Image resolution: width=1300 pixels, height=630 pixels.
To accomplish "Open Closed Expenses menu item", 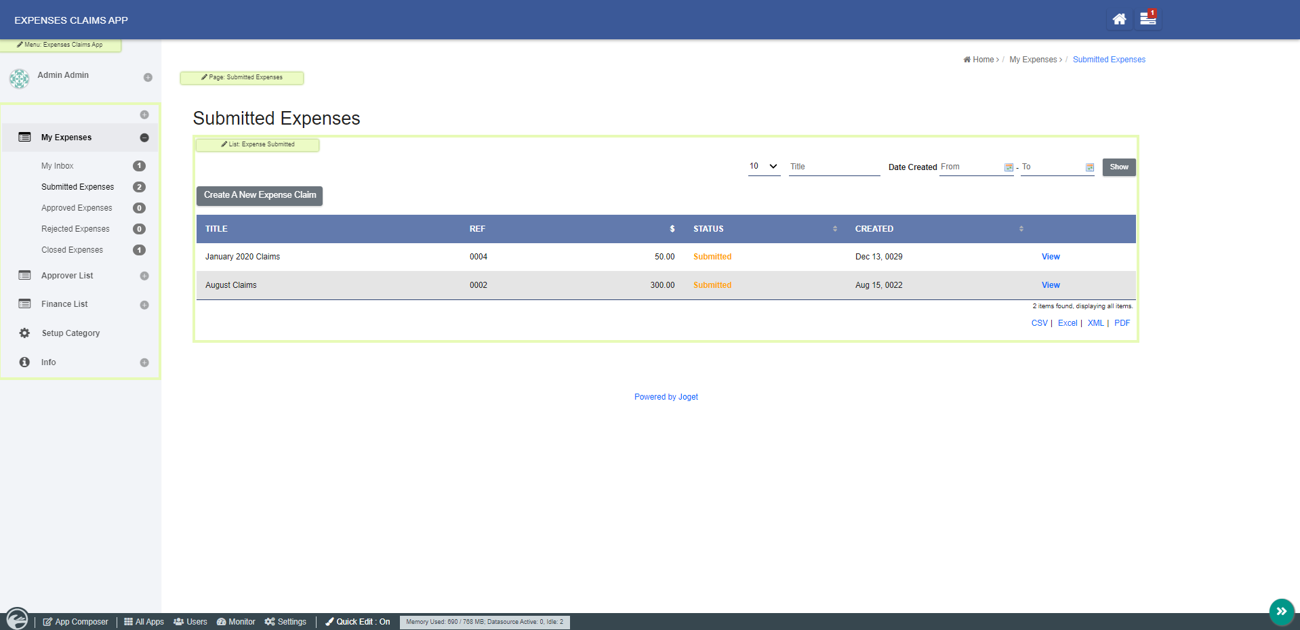I will [x=73, y=250].
